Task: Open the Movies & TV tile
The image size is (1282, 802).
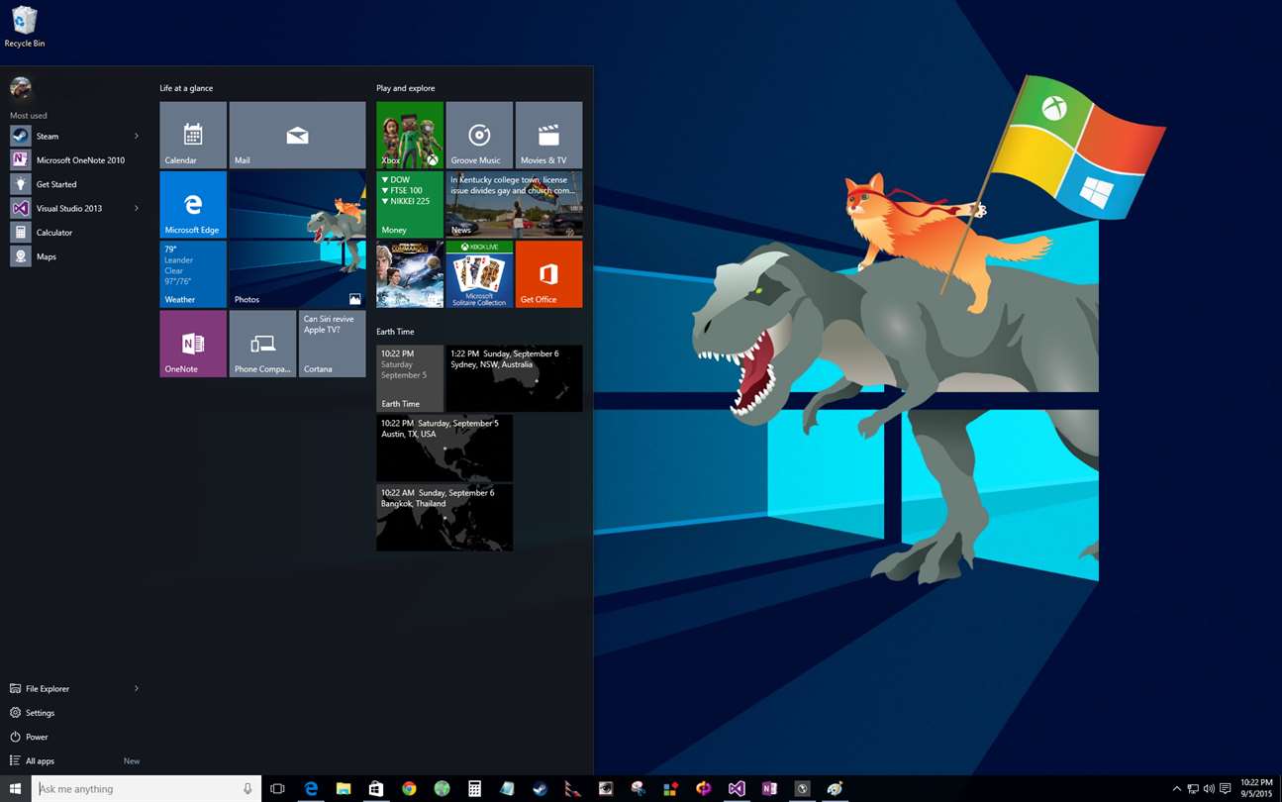Action: 548,135
